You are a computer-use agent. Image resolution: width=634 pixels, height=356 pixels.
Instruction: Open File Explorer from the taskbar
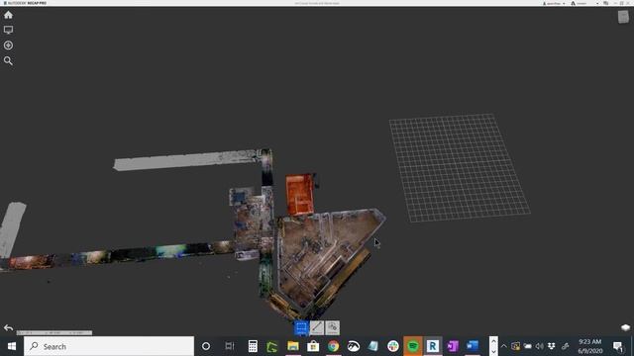point(293,346)
